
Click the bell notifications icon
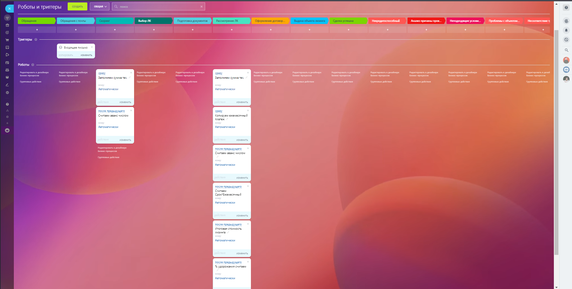click(566, 30)
